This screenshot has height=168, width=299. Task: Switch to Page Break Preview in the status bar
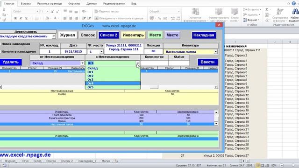tap(267, 166)
